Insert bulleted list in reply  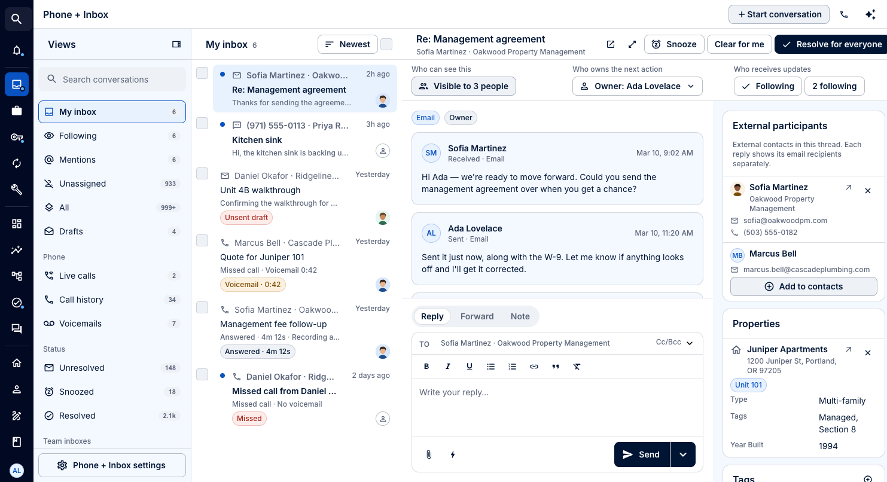point(491,367)
